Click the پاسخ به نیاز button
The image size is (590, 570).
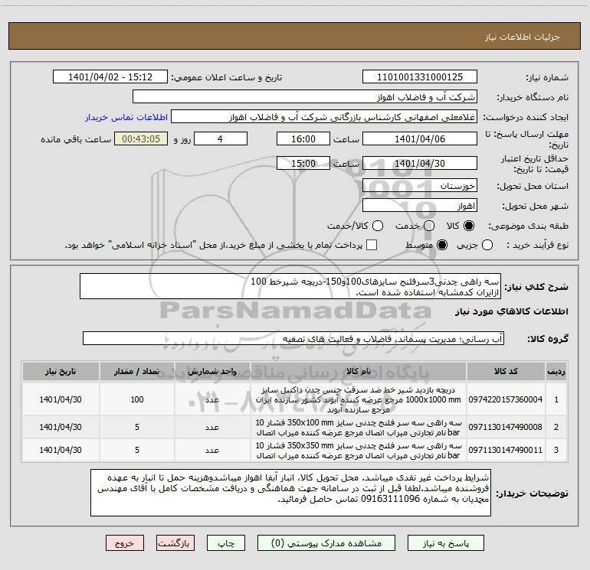pyautogui.click(x=445, y=543)
